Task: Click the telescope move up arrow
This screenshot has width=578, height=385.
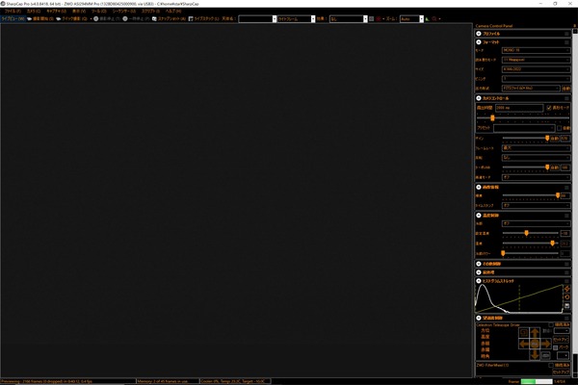Action: coord(535,333)
